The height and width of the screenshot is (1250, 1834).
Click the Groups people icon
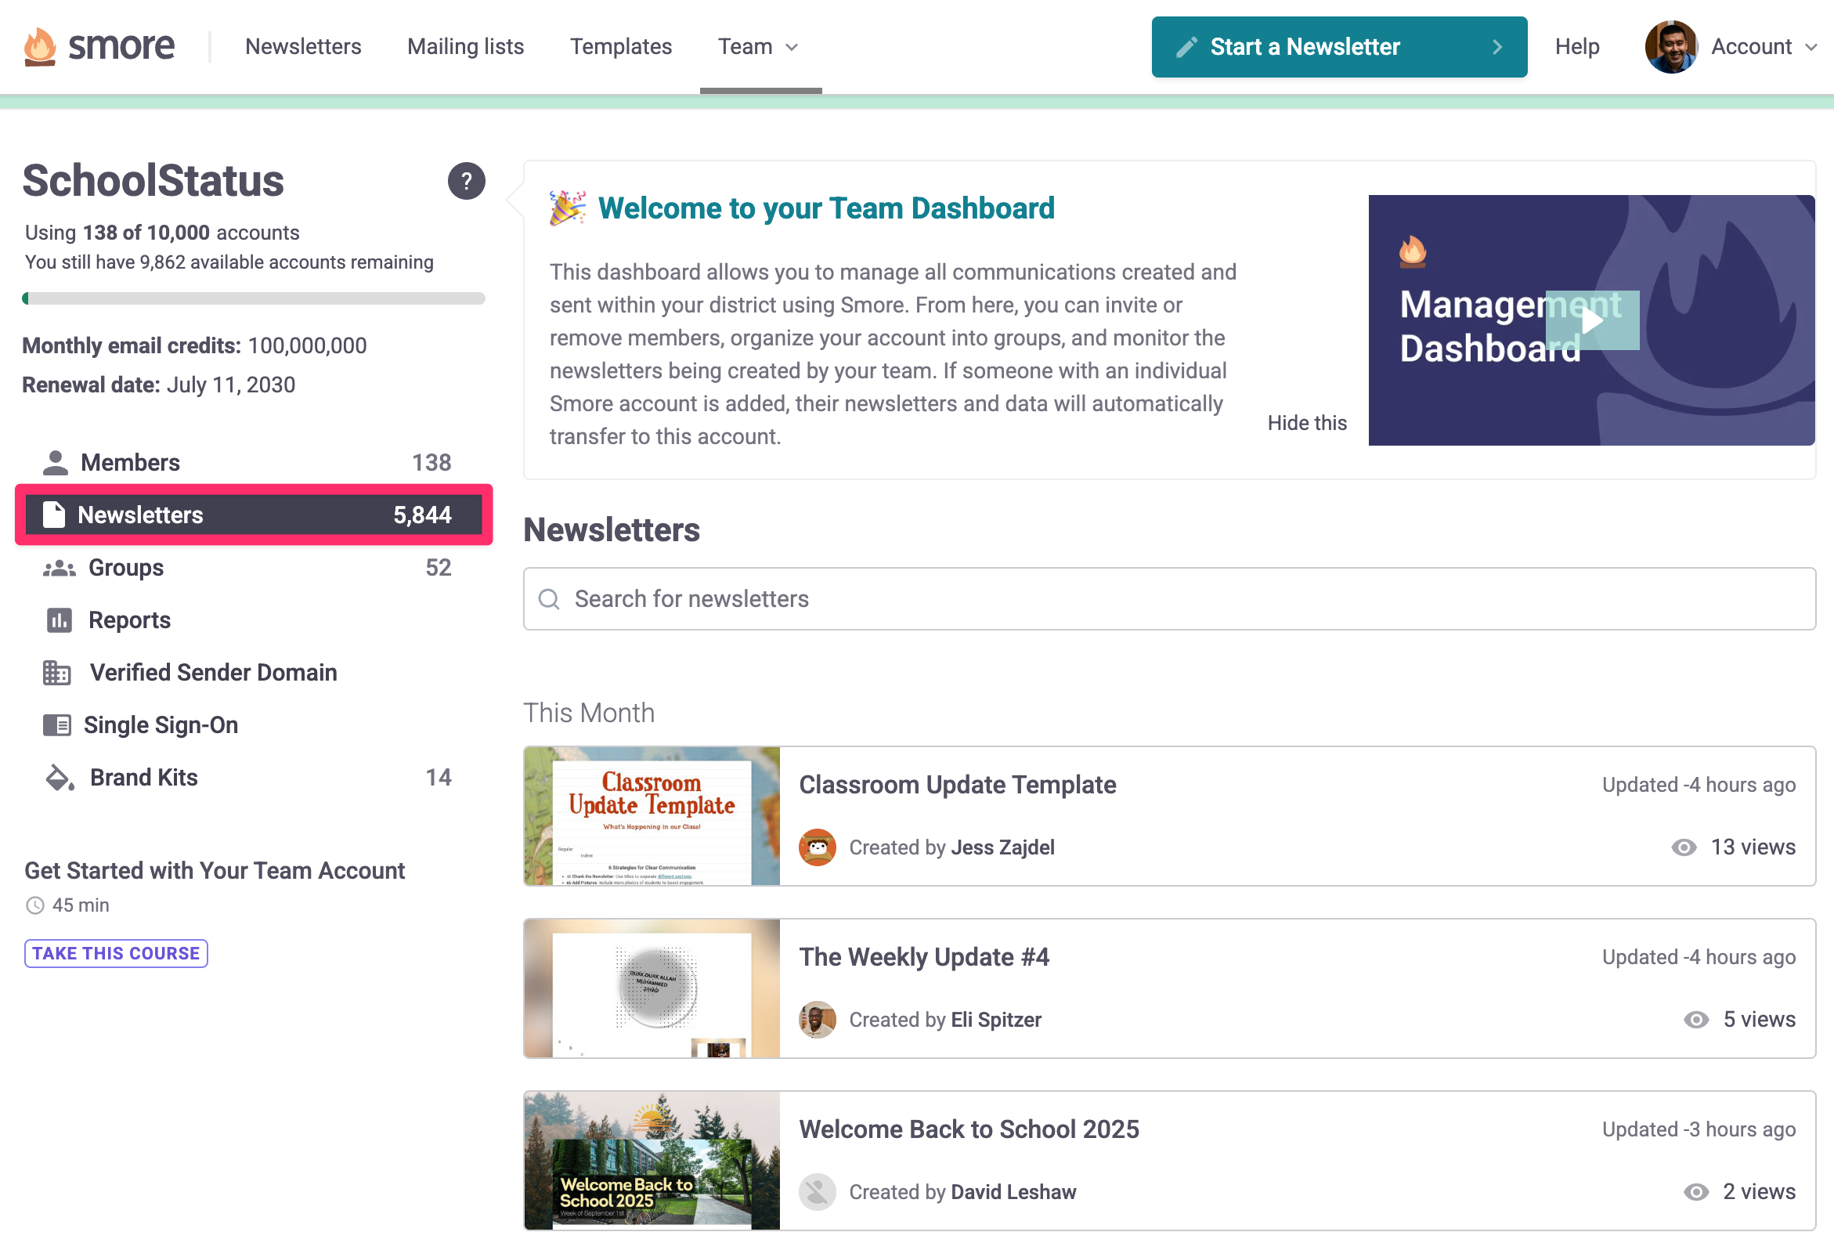(x=60, y=568)
